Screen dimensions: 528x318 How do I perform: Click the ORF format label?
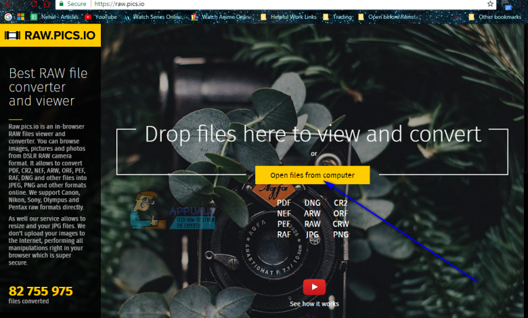click(340, 213)
